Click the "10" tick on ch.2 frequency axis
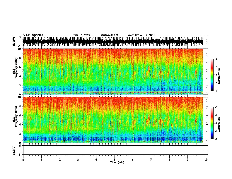The width and height of the screenshot is (232, 179). [20, 97]
